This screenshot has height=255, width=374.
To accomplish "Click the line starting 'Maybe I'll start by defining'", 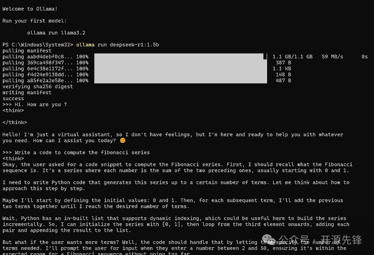I will click(x=173, y=200).
